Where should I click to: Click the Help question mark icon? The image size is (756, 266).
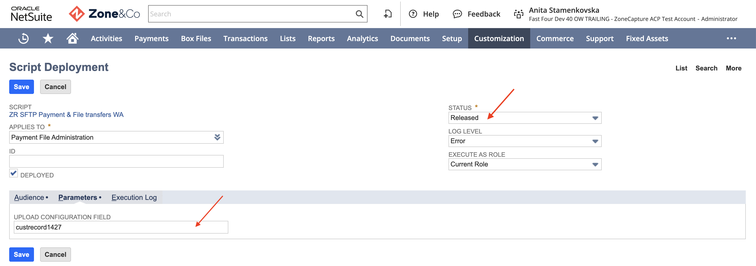[413, 14]
